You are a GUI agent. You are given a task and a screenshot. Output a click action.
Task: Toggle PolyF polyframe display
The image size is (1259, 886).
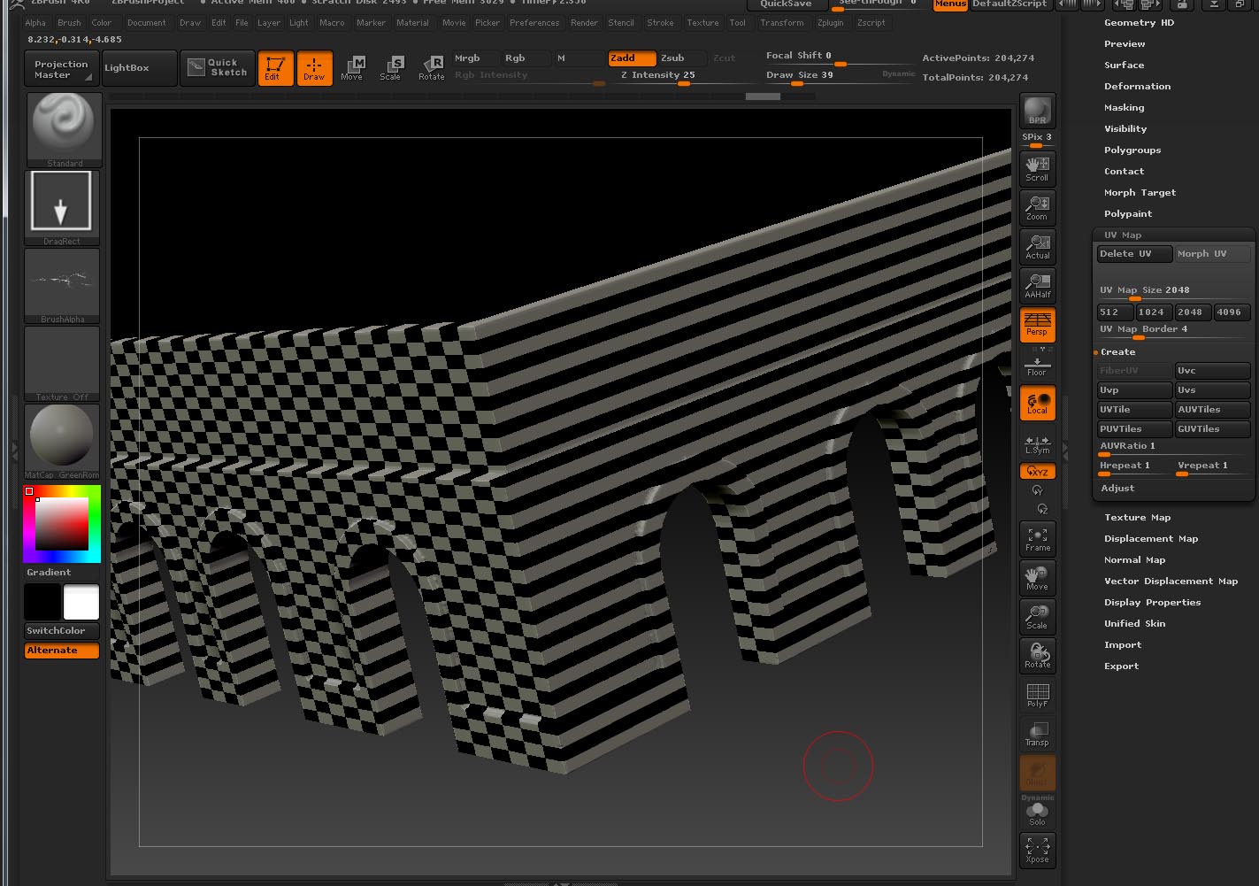pyautogui.click(x=1037, y=694)
